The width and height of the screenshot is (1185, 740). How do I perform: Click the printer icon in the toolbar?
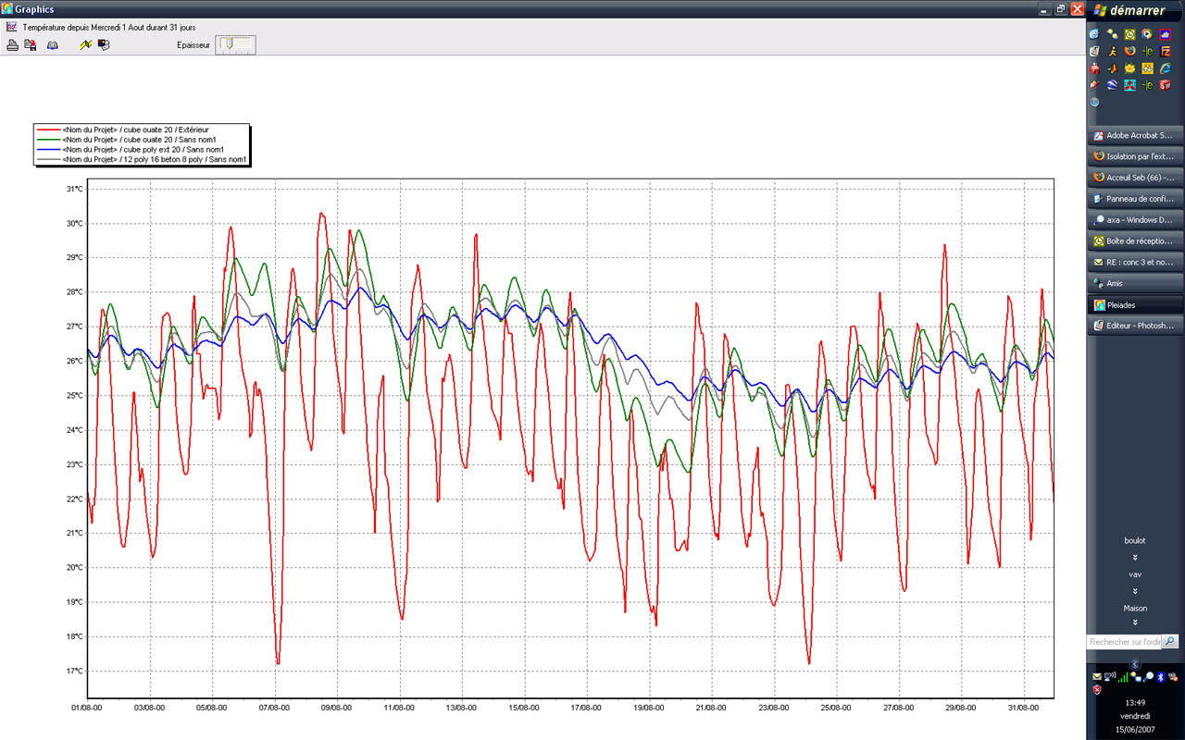click(13, 44)
